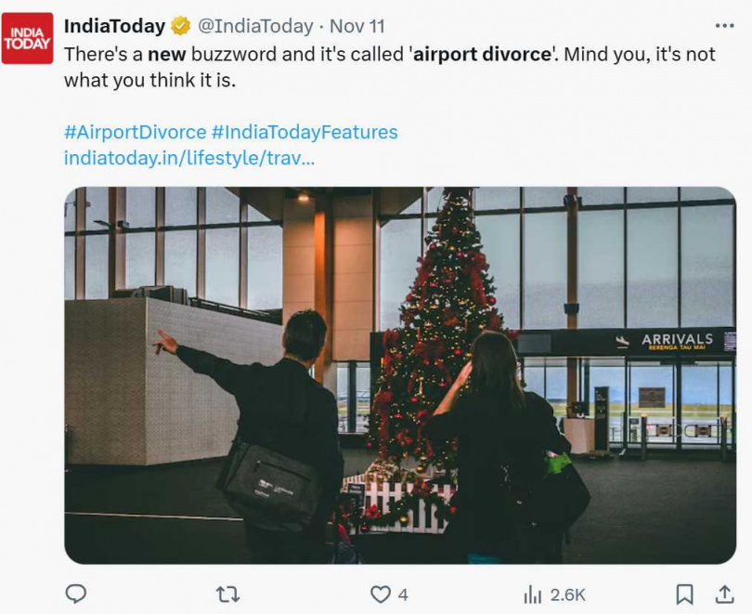The height and width of the screenshot is (614, 752).
Task: Click the India Today profile avatar
Action: (27, 38)
